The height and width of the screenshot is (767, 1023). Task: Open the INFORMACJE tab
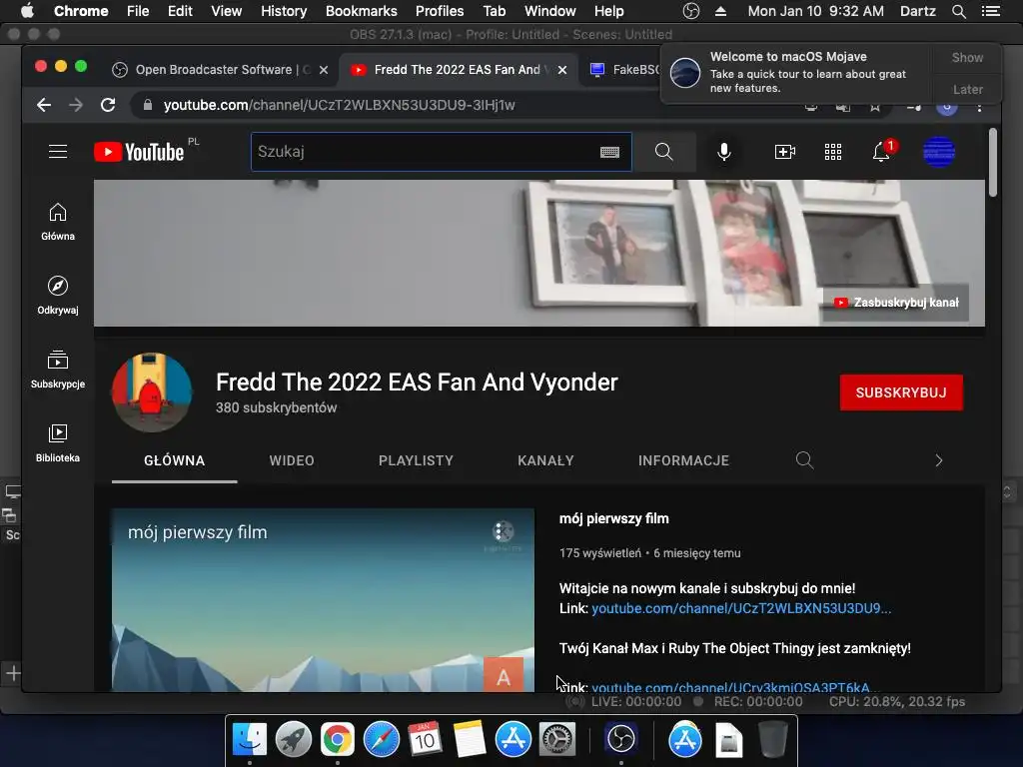(683, 460)
